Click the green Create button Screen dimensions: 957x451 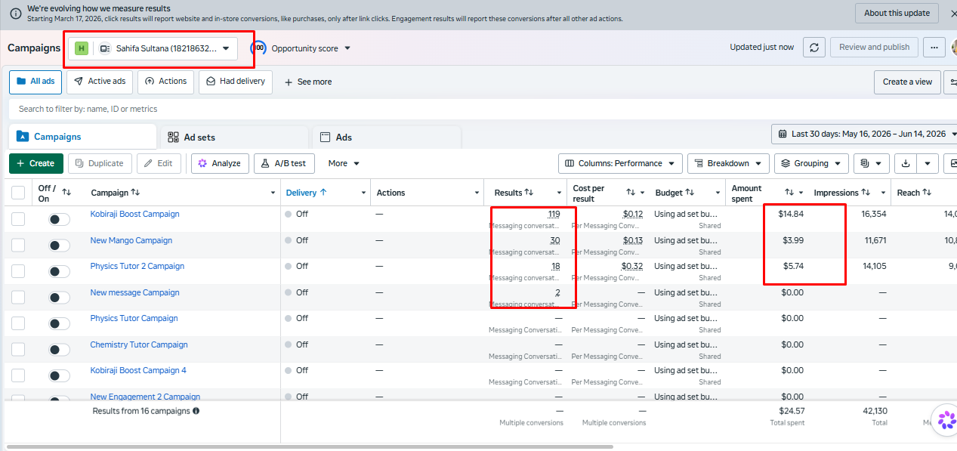36,163
